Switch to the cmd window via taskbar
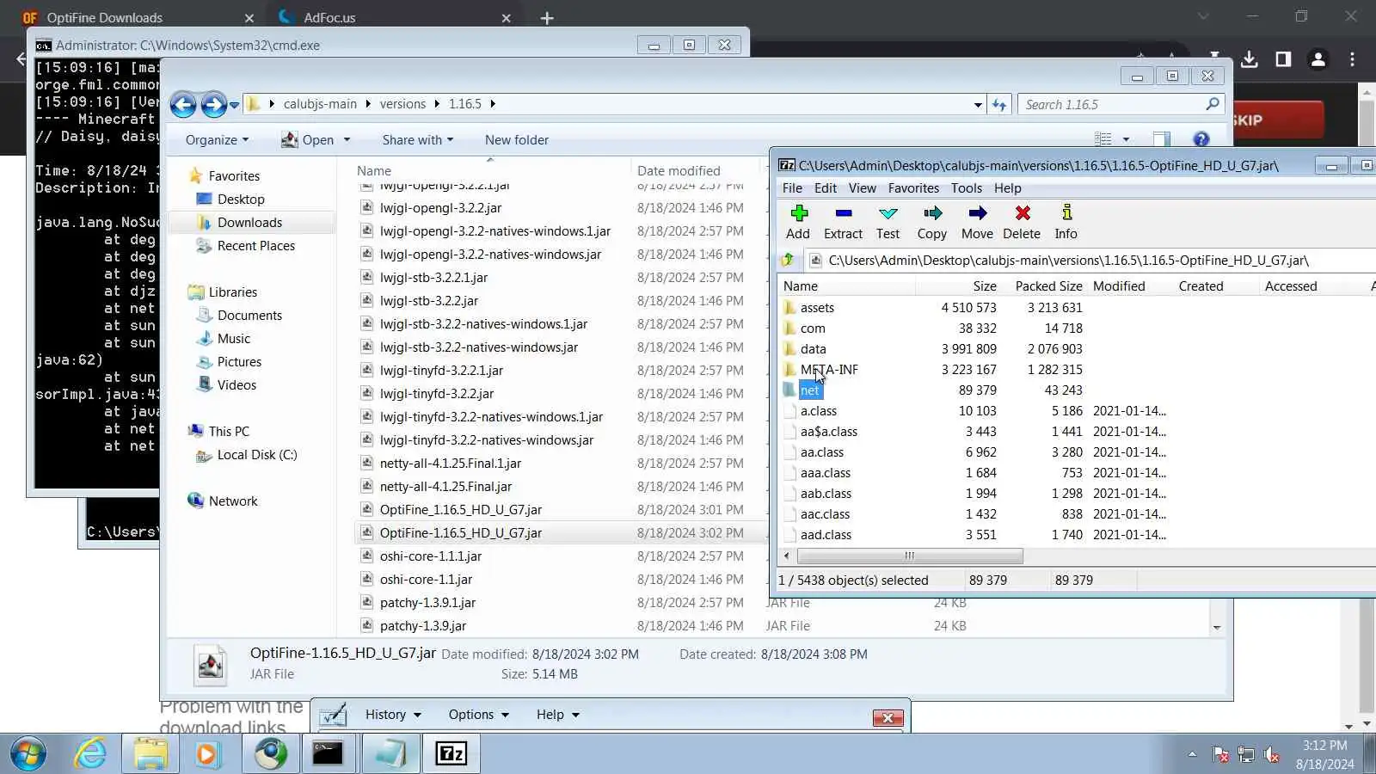 328,754
